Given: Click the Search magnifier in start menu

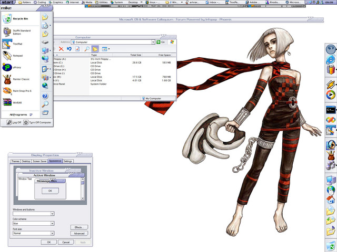Looking at the screenshot, I should (x=45, y=104).
